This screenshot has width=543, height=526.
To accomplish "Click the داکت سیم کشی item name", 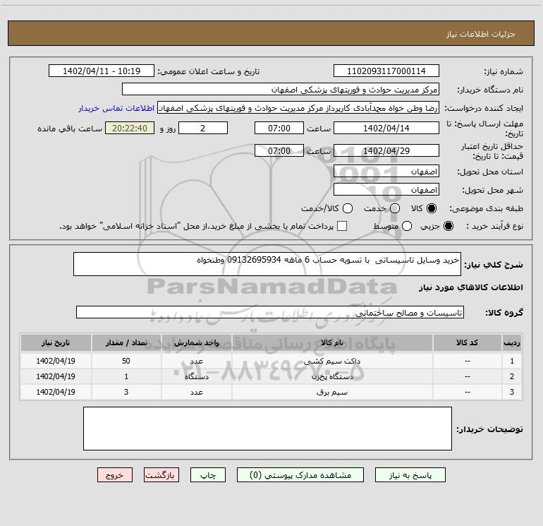I will coord(332,361).
